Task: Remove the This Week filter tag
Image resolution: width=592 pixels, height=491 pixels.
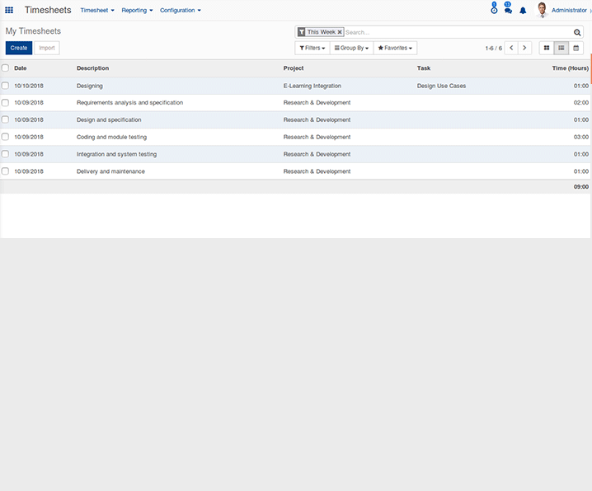Action: tap(340, 32)
